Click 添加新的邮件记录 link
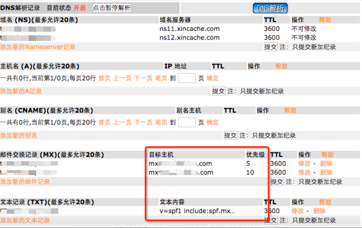 (x=25, y=182)
